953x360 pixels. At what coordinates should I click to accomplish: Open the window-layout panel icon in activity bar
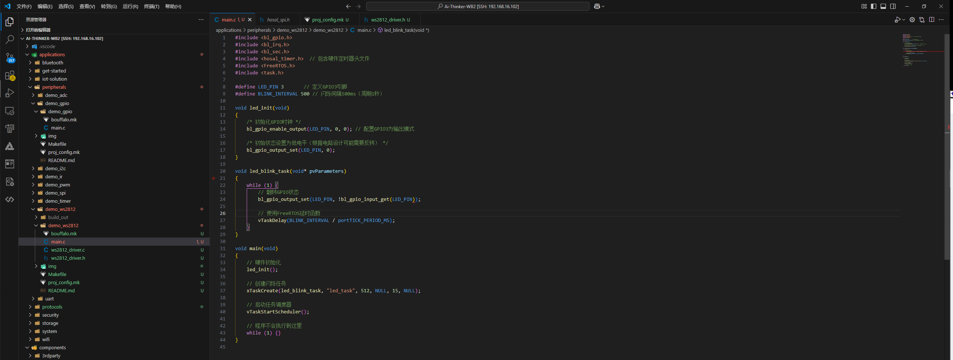click(x=10, y=164)
